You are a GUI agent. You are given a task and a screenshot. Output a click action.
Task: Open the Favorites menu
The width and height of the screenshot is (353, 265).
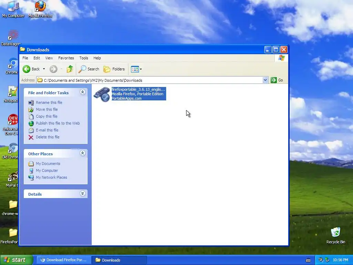(66, 58)
